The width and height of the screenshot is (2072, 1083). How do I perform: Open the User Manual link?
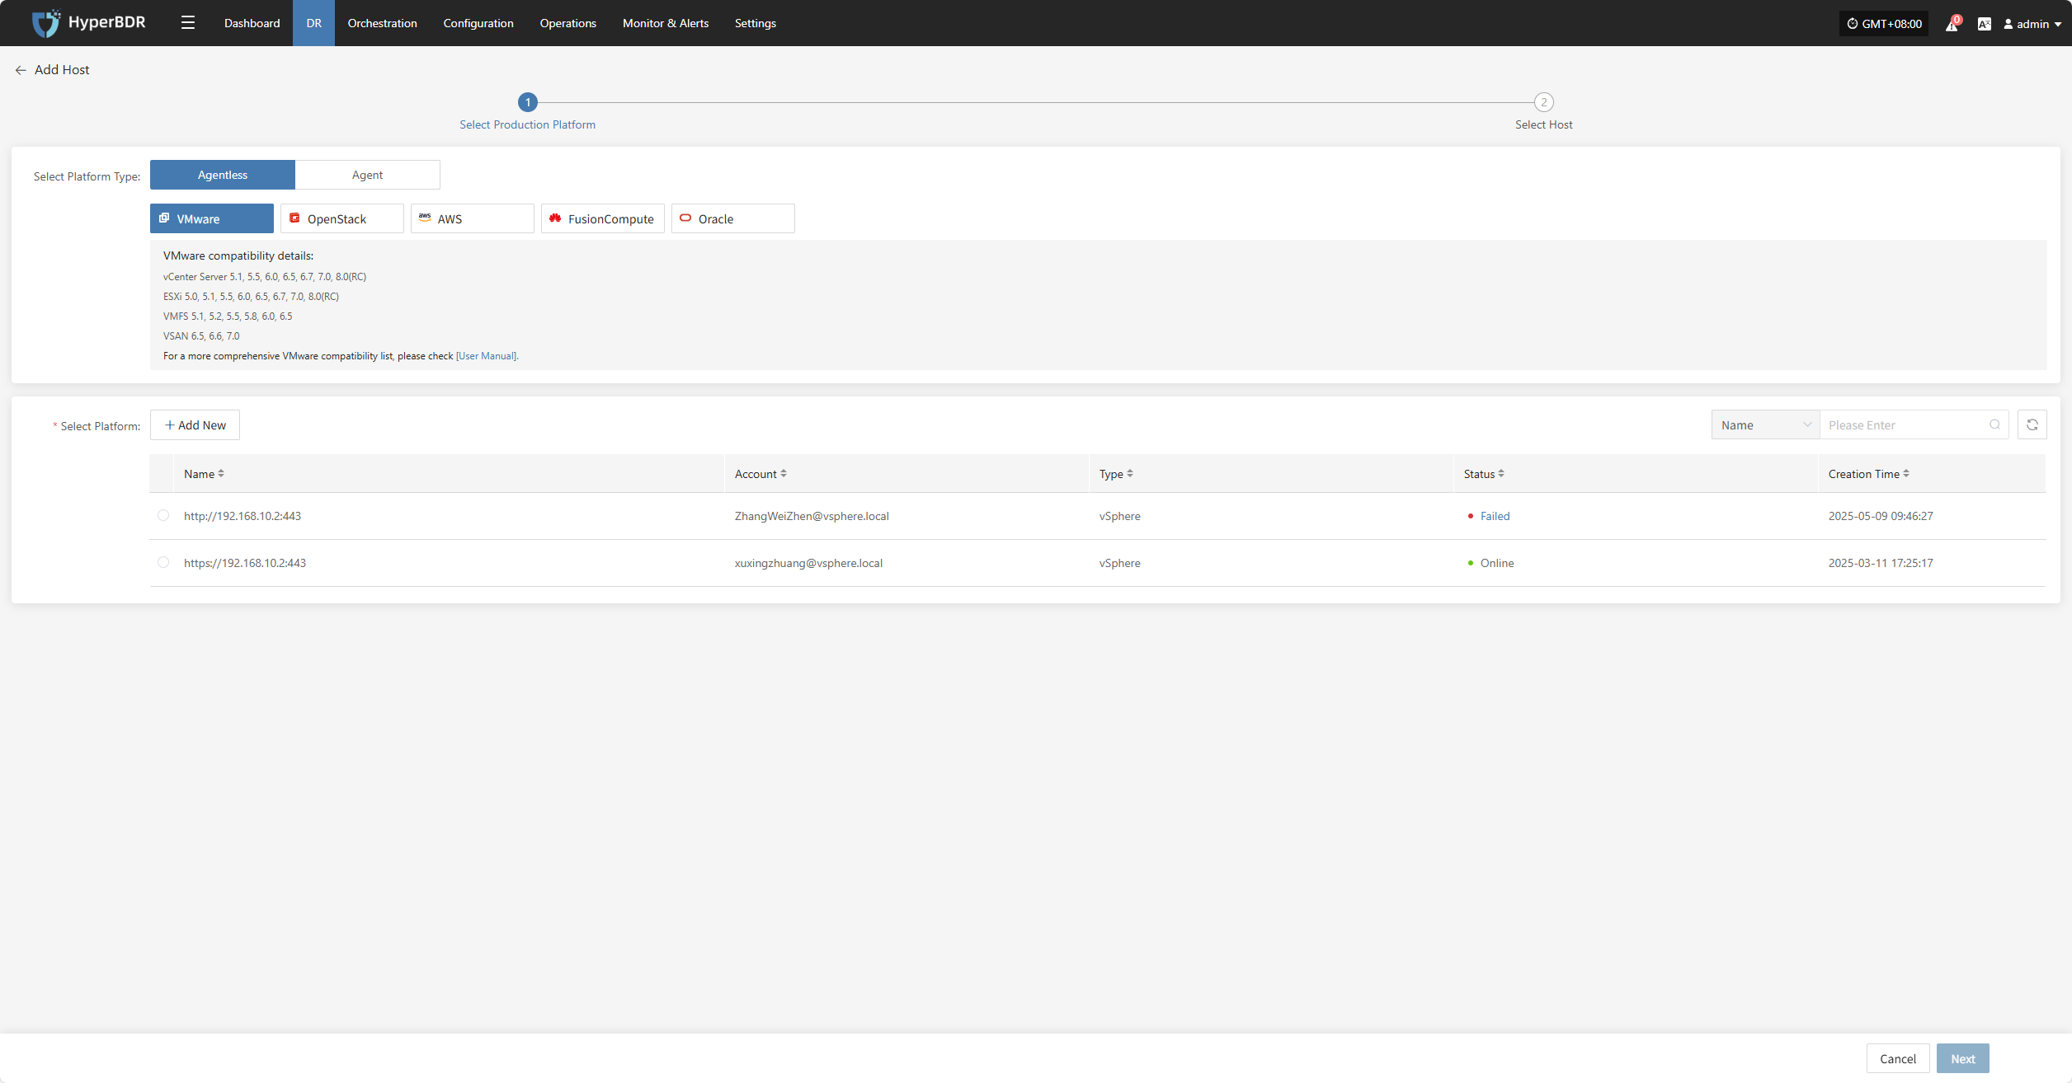tap(487, 356)
